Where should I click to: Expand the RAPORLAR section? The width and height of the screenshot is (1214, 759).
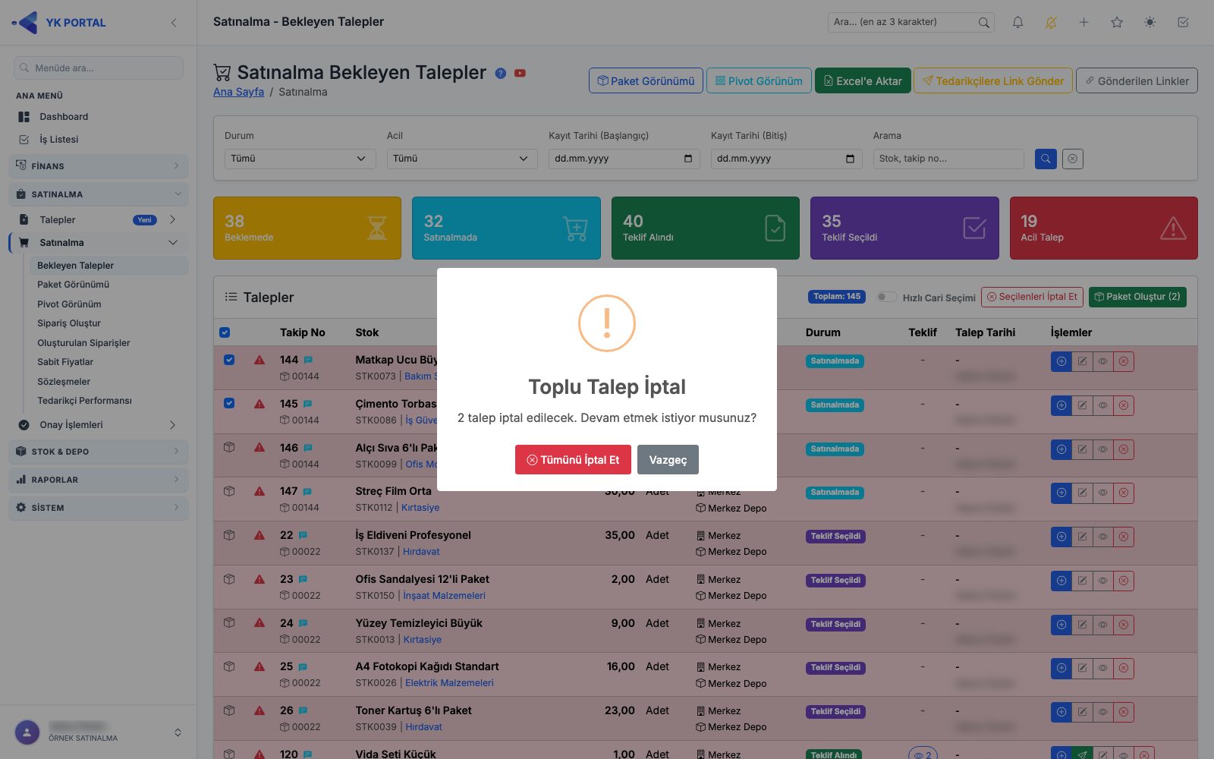point(99,480)
